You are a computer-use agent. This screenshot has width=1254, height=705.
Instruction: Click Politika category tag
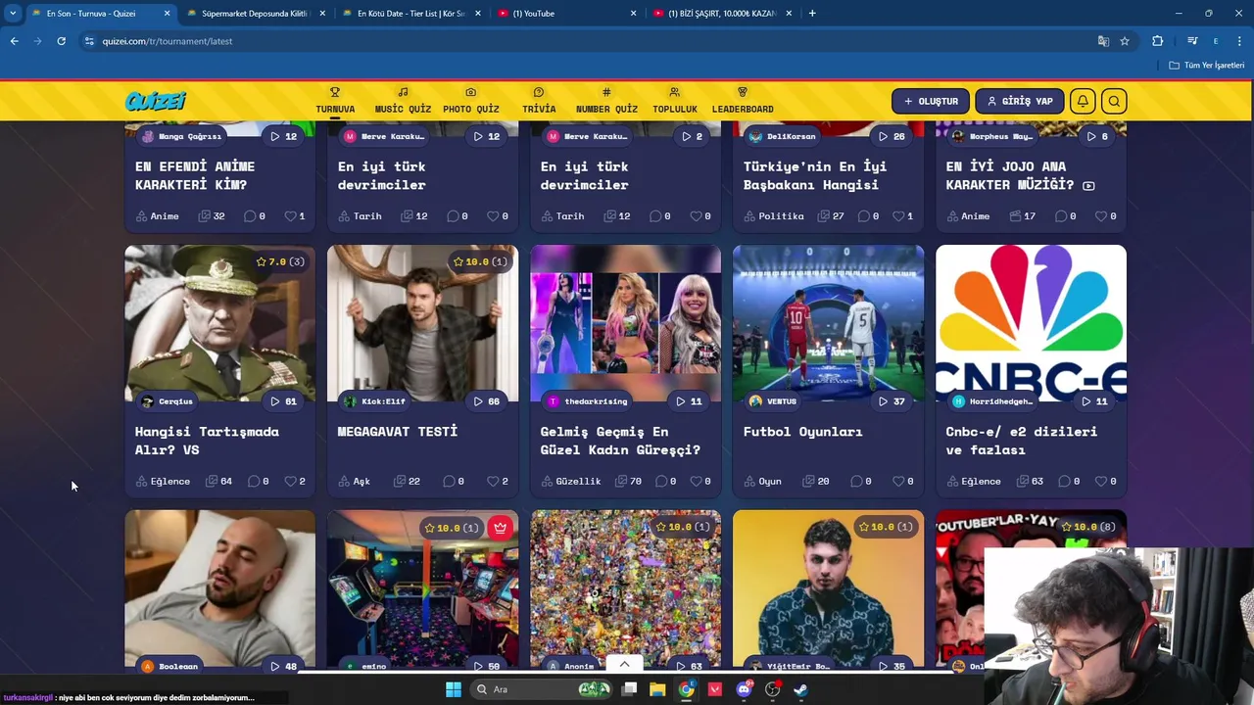pyautogui.click(x=774, y=215)
